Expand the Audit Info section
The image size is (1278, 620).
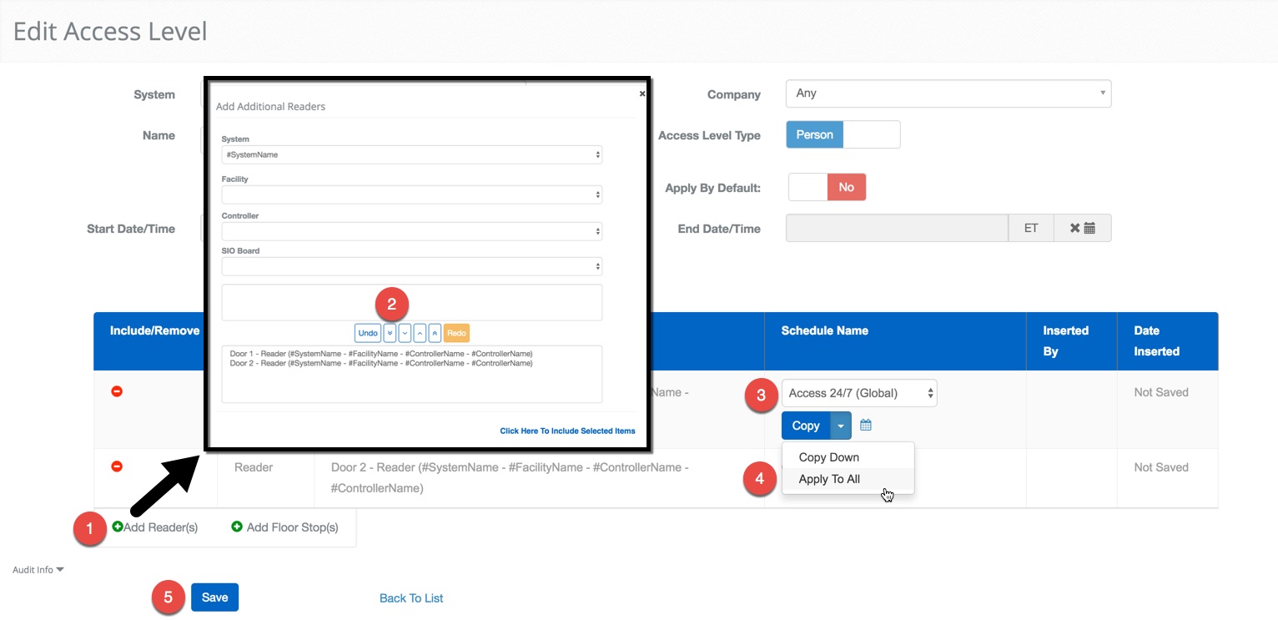[x=38, y=570]
